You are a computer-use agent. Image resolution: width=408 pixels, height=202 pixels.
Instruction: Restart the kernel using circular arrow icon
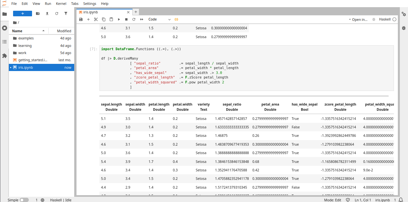click(x=134, y=20)
